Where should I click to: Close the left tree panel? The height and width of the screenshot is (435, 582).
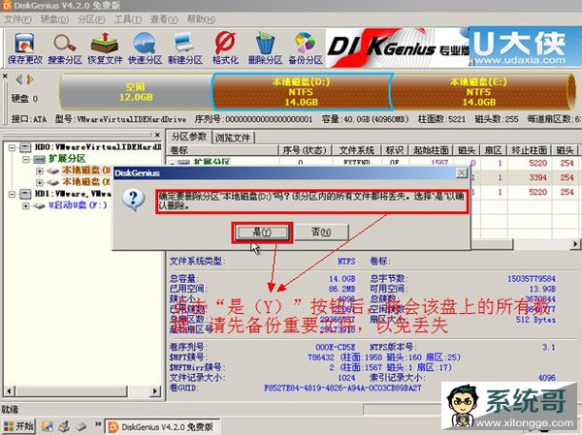click(x=157, y=135)
